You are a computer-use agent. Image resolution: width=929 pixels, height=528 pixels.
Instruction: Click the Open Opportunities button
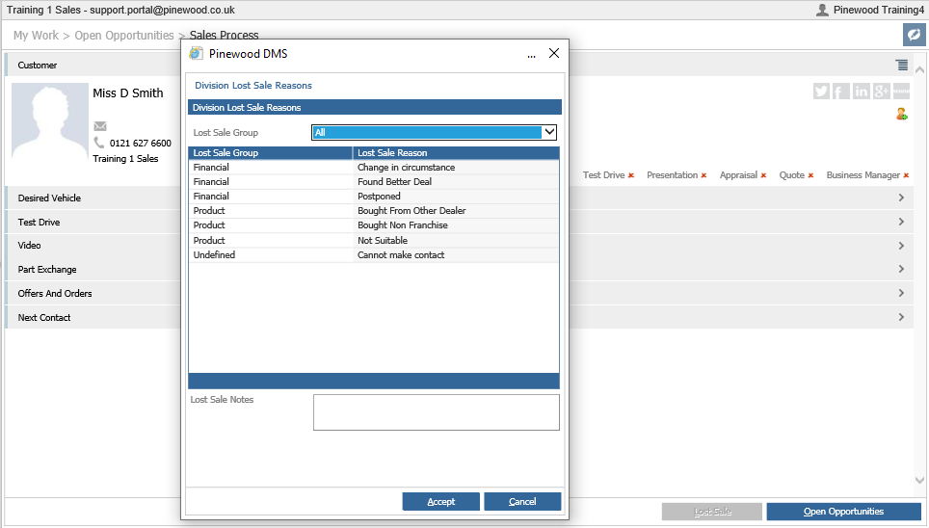click(843, 512)
